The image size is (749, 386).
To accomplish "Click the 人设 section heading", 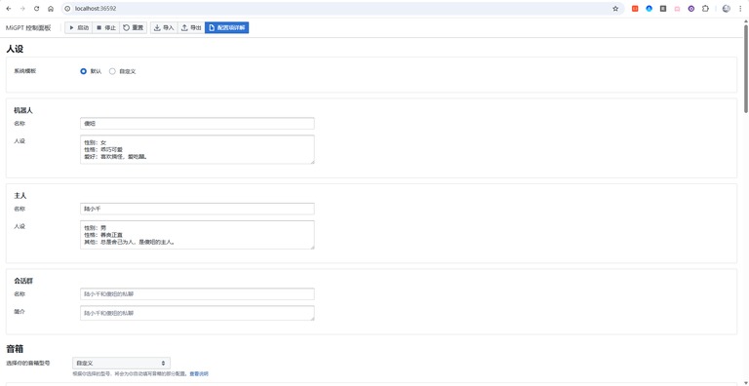I will click(x=15, y=49).
